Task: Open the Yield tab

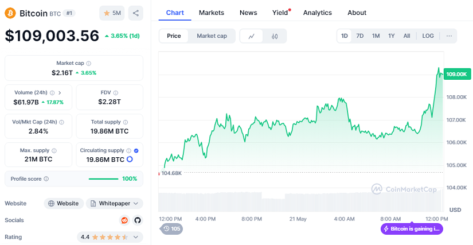Action: click(280, 13)
